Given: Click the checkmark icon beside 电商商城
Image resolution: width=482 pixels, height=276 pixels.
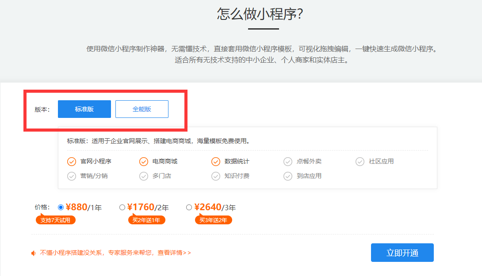Looking at the screenshot, I should coord(144,162).
